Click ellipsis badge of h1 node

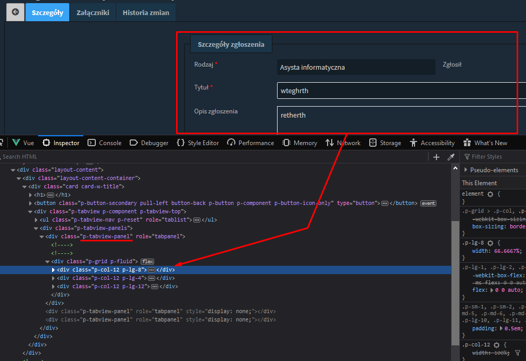[51, 195]
